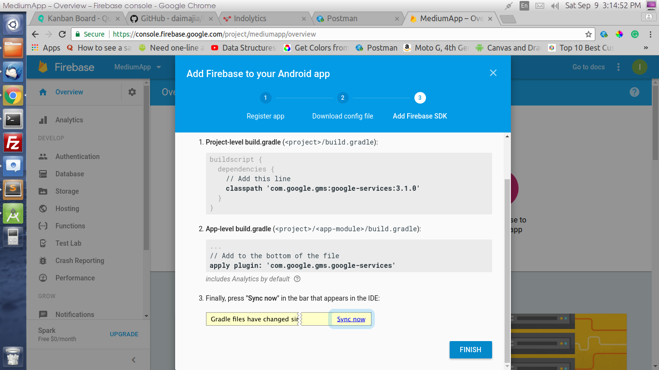
Task: Open project settings gear icon
Action: point(132,92)
